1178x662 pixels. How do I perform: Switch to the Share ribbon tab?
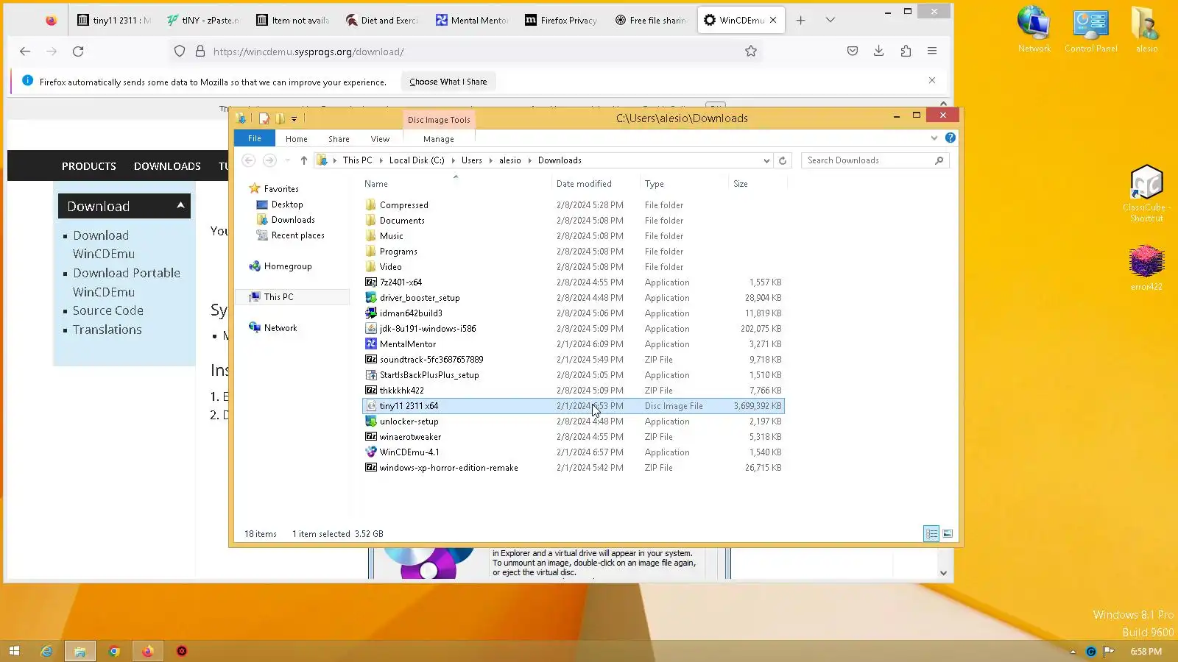[339, 139]
